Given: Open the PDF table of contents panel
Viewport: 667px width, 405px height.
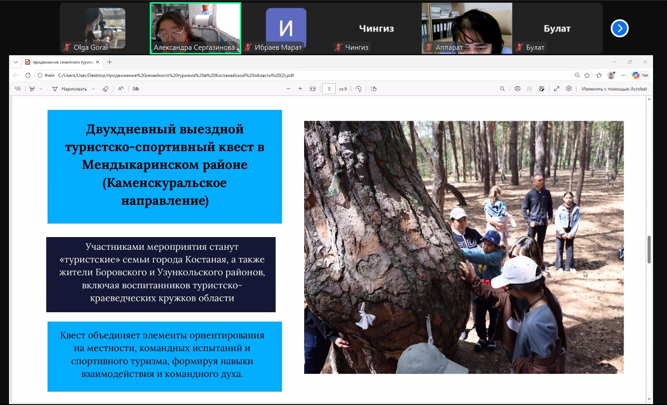Looking at the screenshot, I should [18, 89].
